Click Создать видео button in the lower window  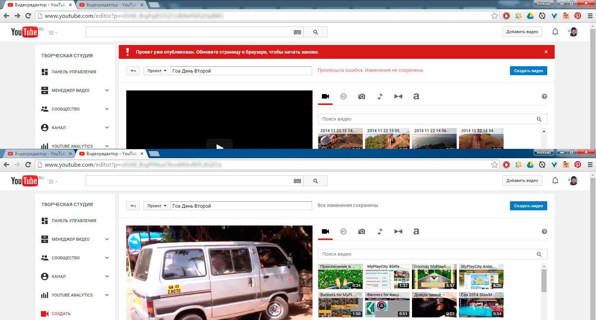click(528, 206)
